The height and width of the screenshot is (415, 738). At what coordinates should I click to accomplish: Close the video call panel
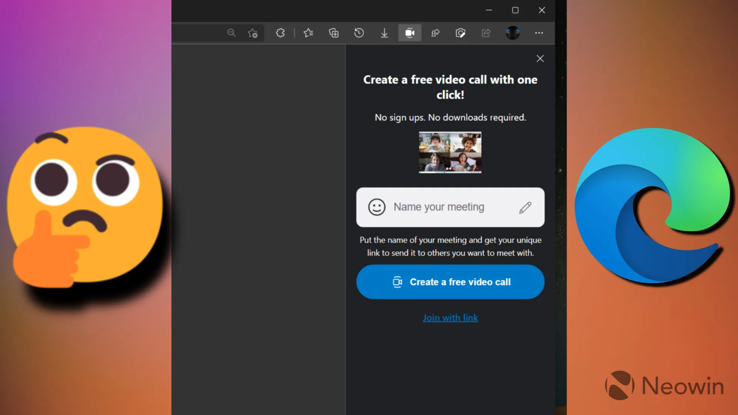540,58
